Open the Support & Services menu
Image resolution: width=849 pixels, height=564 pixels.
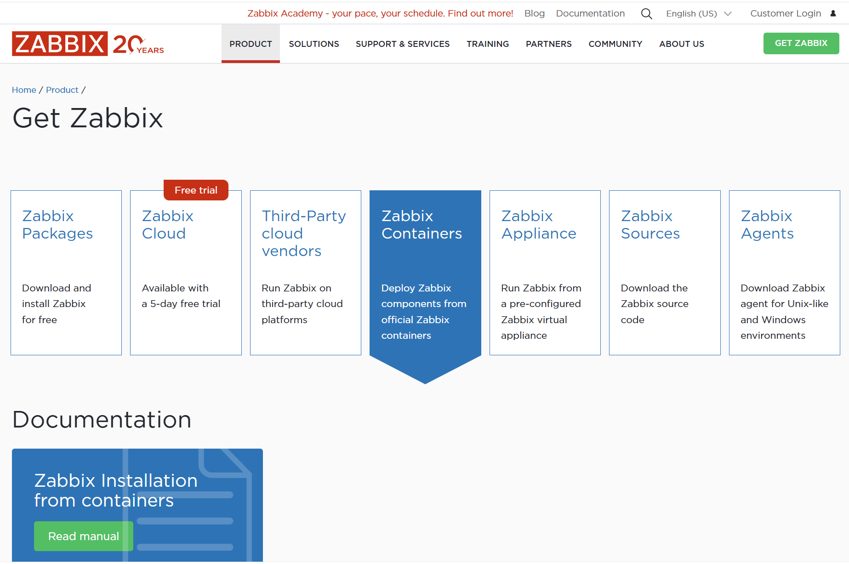pos(402,44)
